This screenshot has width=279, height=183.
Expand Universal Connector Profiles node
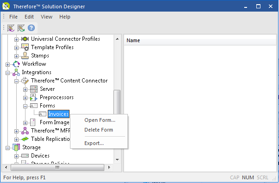16,39
